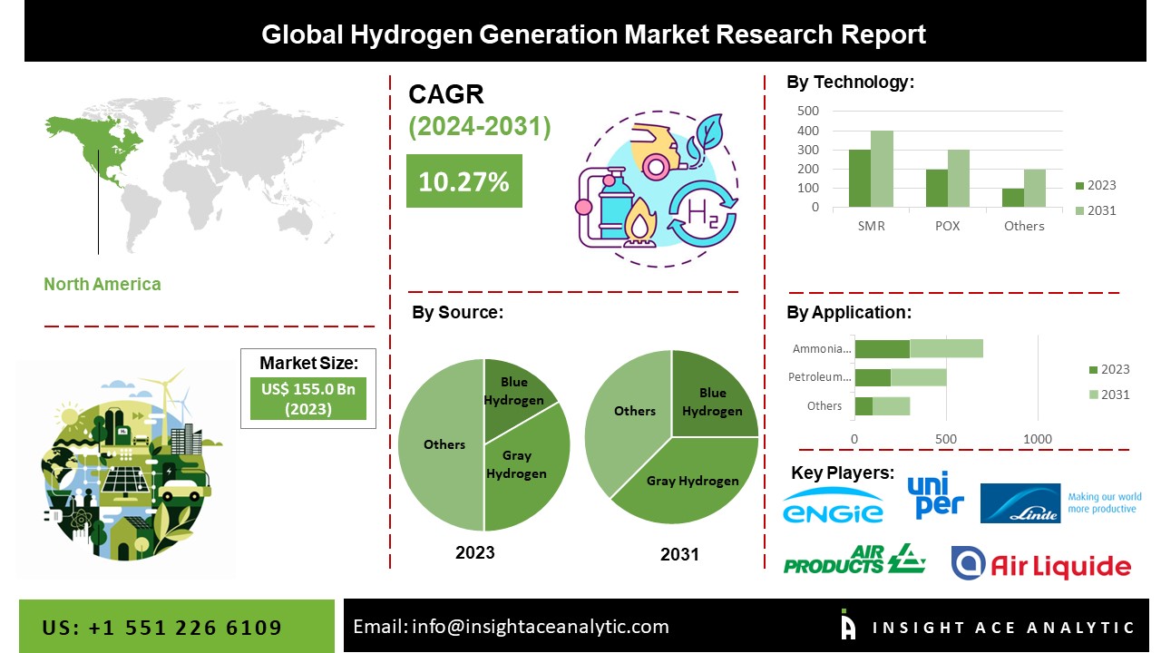1161x653 pixels.
Task: Click the Uniper logo
Action: pyautogui.click(x=934, y=496)
